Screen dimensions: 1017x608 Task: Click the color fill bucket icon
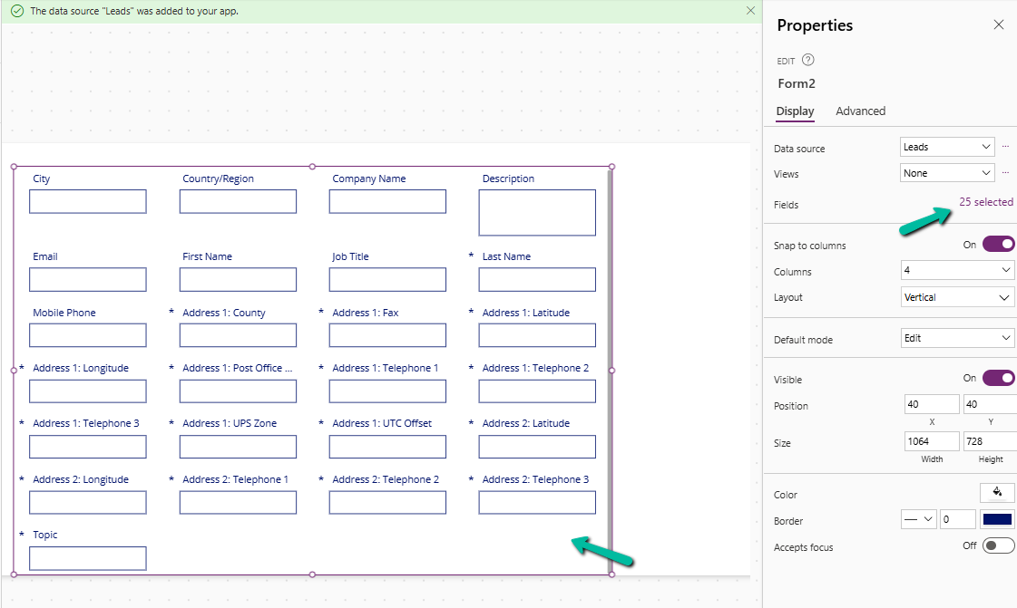coord(997,493)
